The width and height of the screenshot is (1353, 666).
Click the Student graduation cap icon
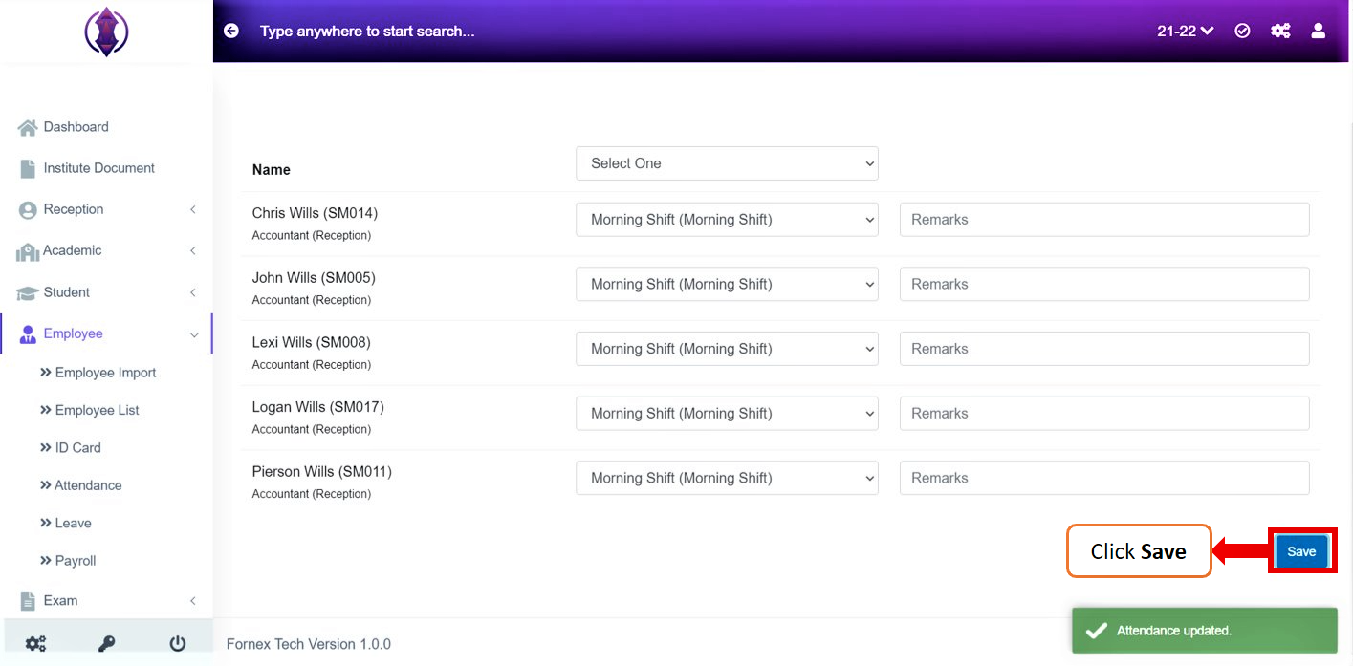click(x=28, y=292)
